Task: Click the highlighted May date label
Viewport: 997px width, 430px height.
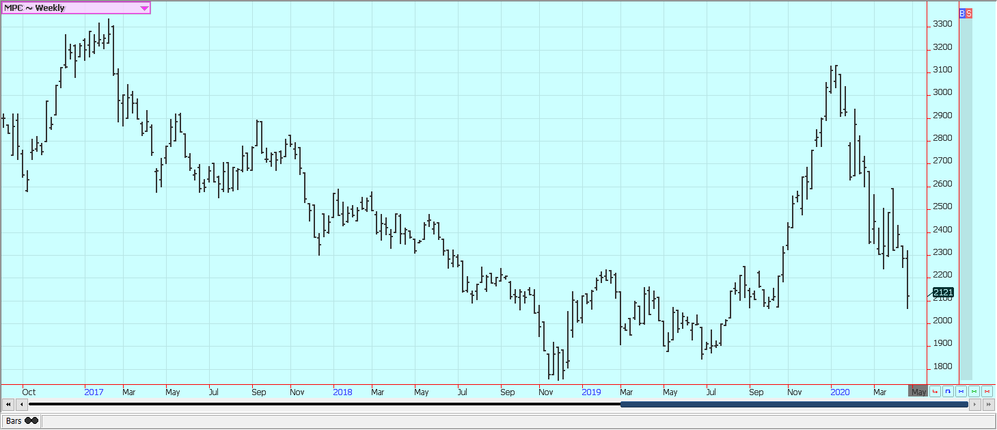Action: [x=918, y=391]
